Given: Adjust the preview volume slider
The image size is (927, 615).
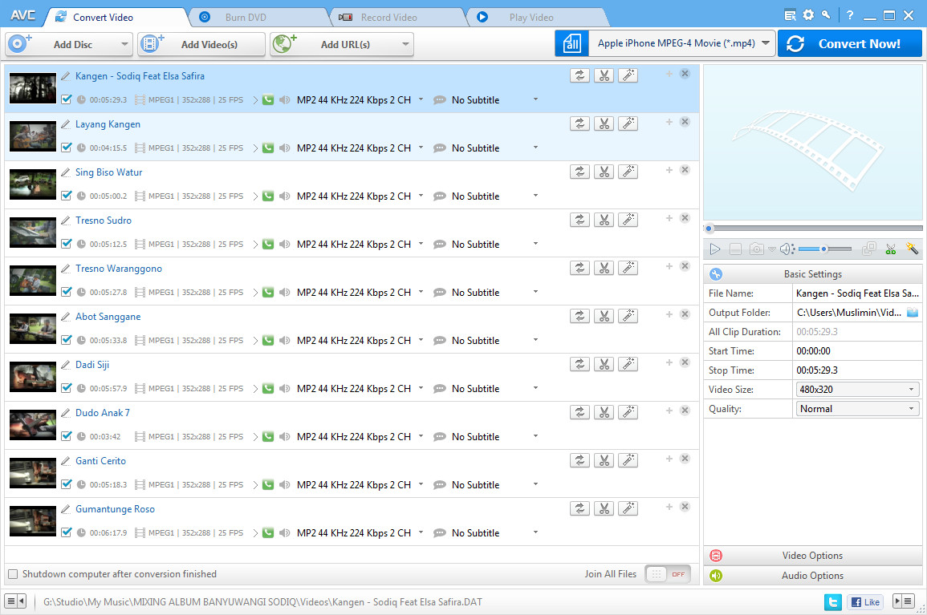Looking at the screenshot, I should tap(825, 249).
